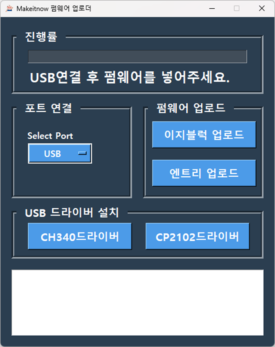Minimize the firmware uploader window
This screenshot has width=275, height=347.
click(x=212, y=8)
